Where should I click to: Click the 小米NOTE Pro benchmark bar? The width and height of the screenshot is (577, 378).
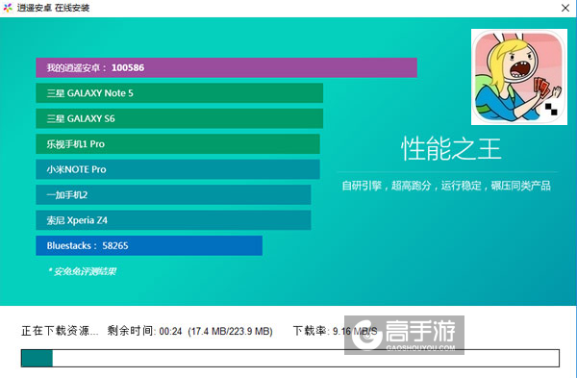(x=178, y=169)
